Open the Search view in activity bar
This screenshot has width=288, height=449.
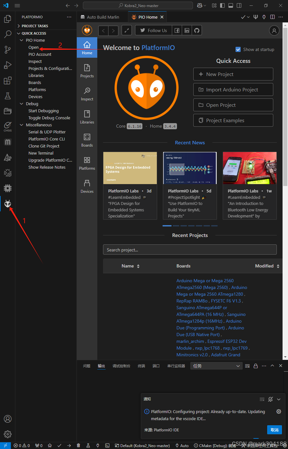[x=7, y=34]
